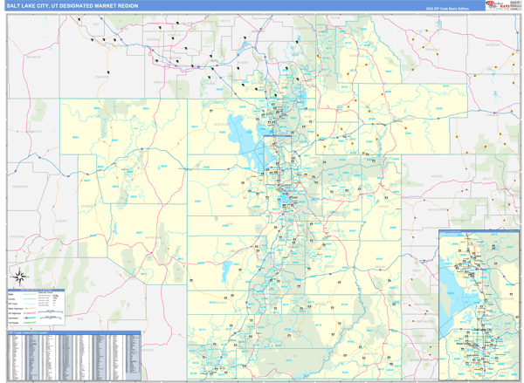The height and width of the screenshot is (383, 524).
Task: Click the PERSHING county label
Action: pos(20,187)
